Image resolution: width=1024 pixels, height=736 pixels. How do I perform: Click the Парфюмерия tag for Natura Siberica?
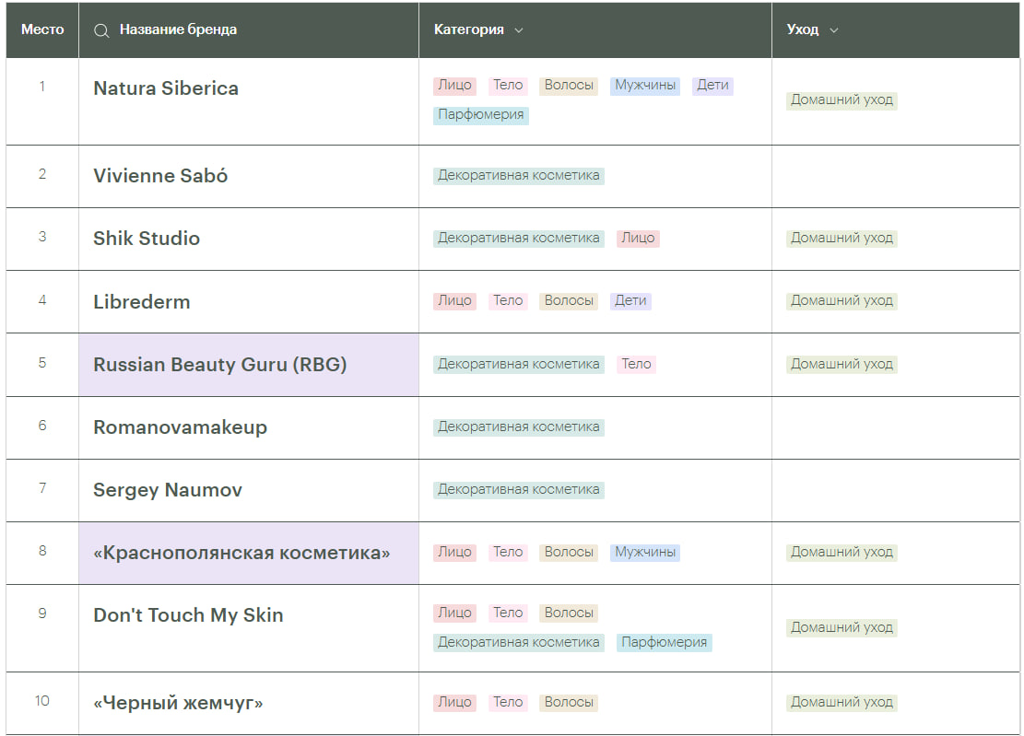tap(481, 115)
